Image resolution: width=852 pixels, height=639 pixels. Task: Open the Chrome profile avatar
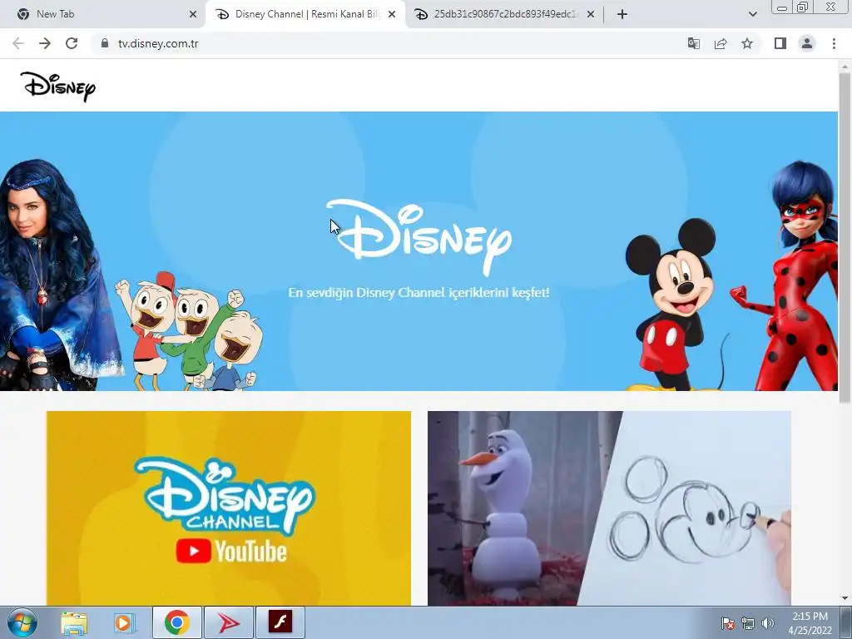coord(807,43)
